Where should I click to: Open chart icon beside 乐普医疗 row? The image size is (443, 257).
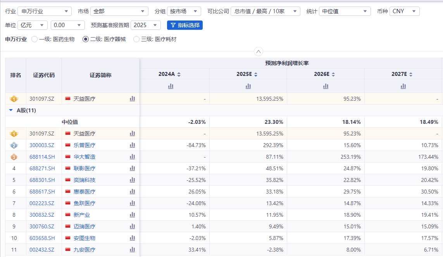click(132, 145)
